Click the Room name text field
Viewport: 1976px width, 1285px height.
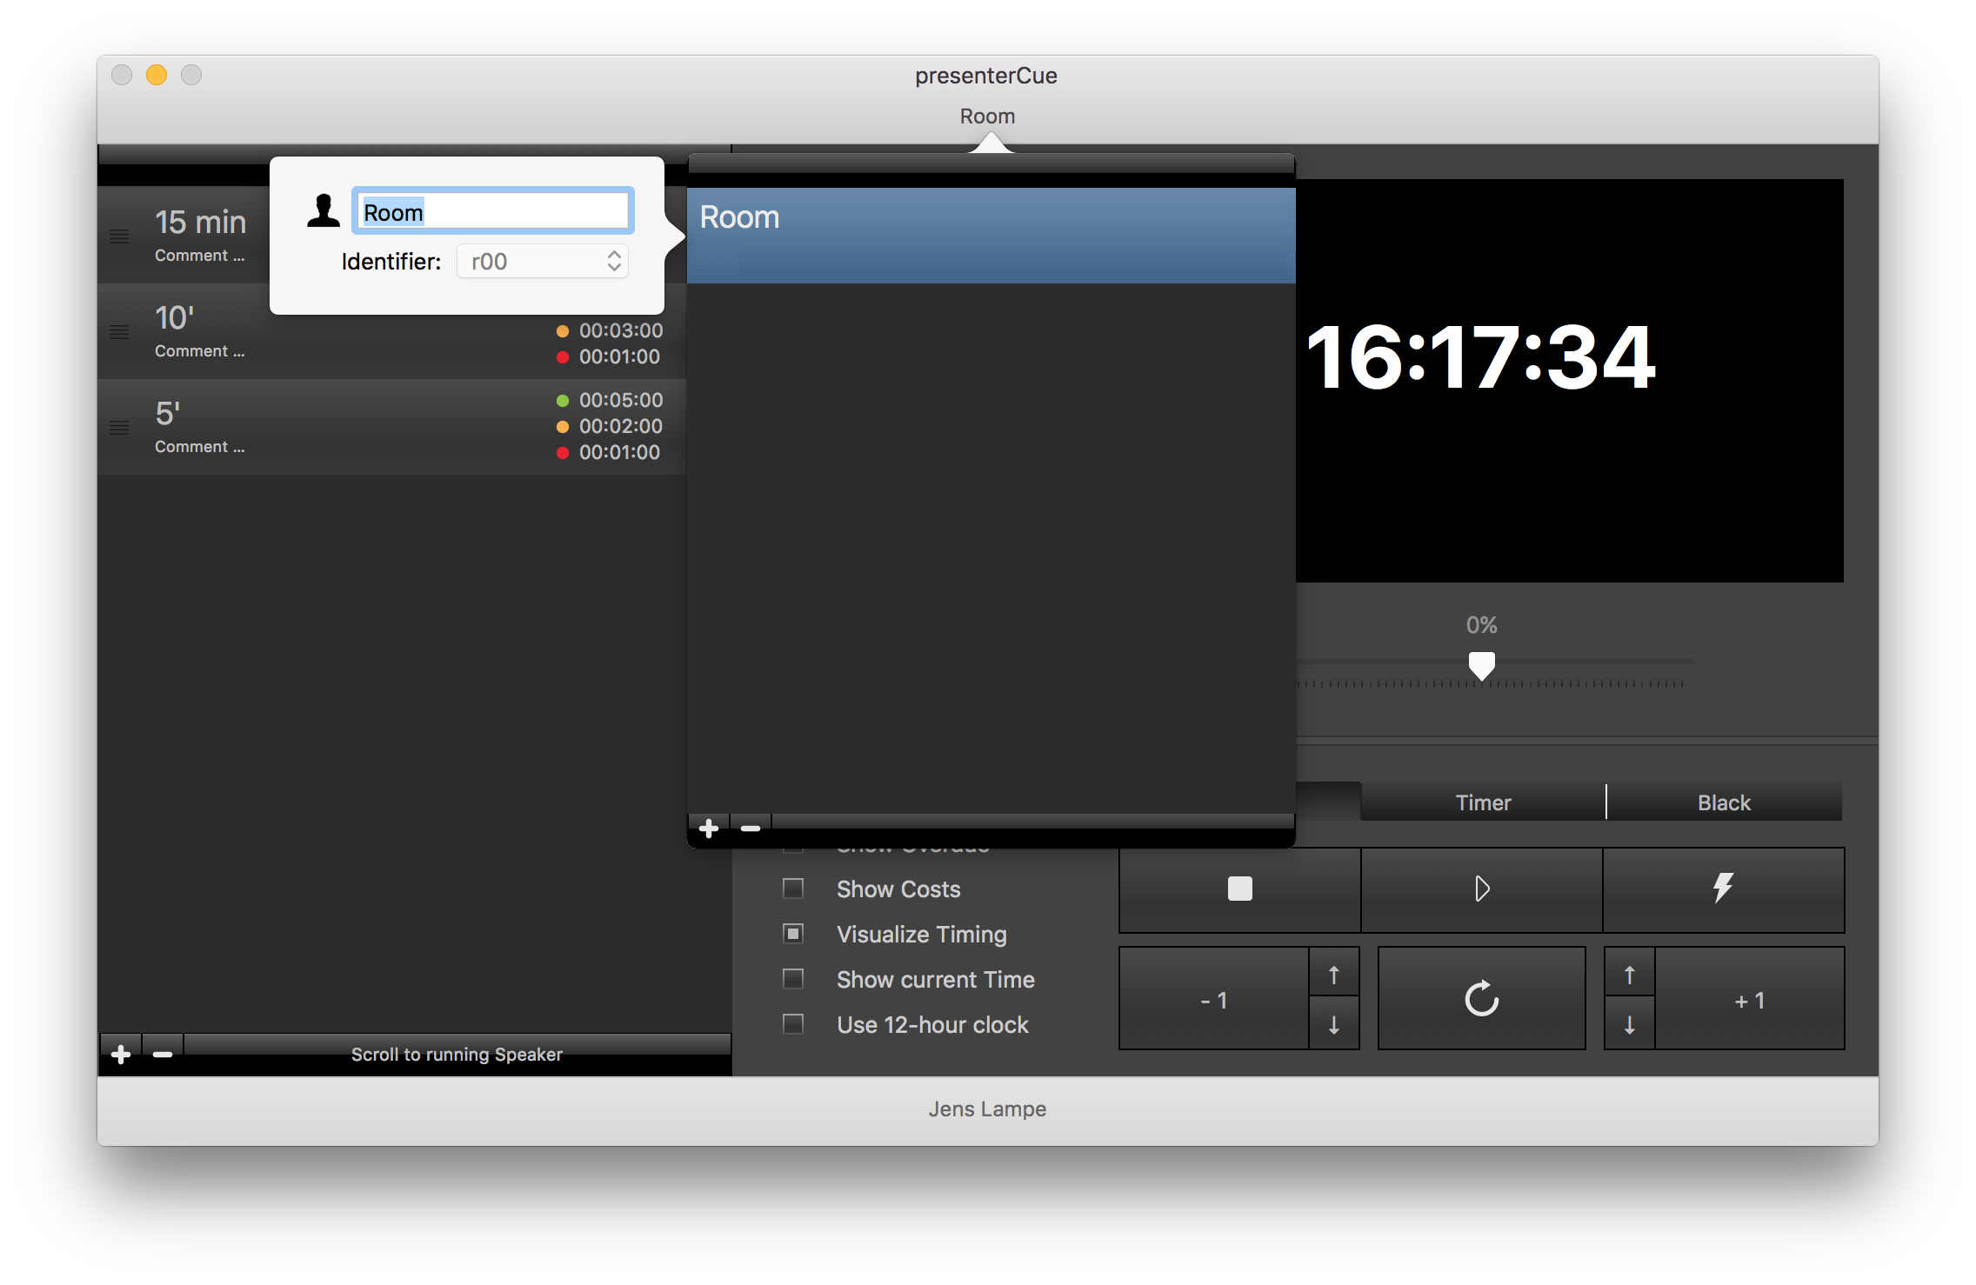pyautogui.click(x=493, y=211)
